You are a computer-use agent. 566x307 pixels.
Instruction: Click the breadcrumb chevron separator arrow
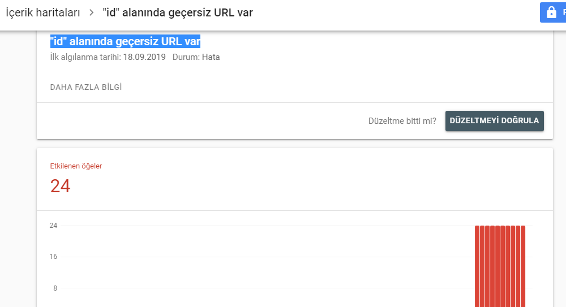[91, 12]
